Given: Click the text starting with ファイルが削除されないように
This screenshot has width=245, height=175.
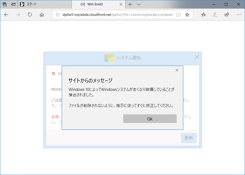Looking at the screenshot, I should [x=121, y=106].
